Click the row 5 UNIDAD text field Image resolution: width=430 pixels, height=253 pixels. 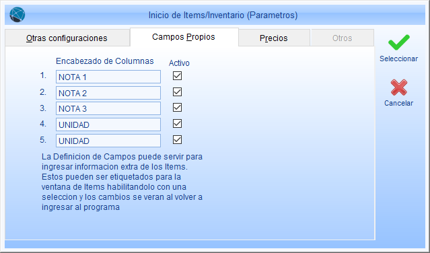pos(108,141)
